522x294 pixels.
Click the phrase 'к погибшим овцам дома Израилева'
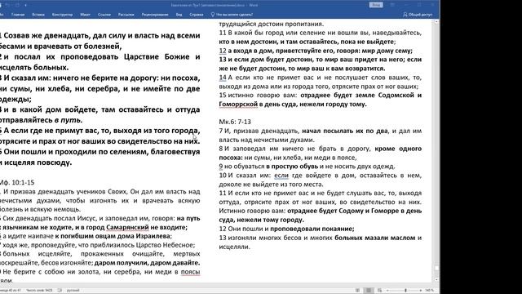click(113, 236)
